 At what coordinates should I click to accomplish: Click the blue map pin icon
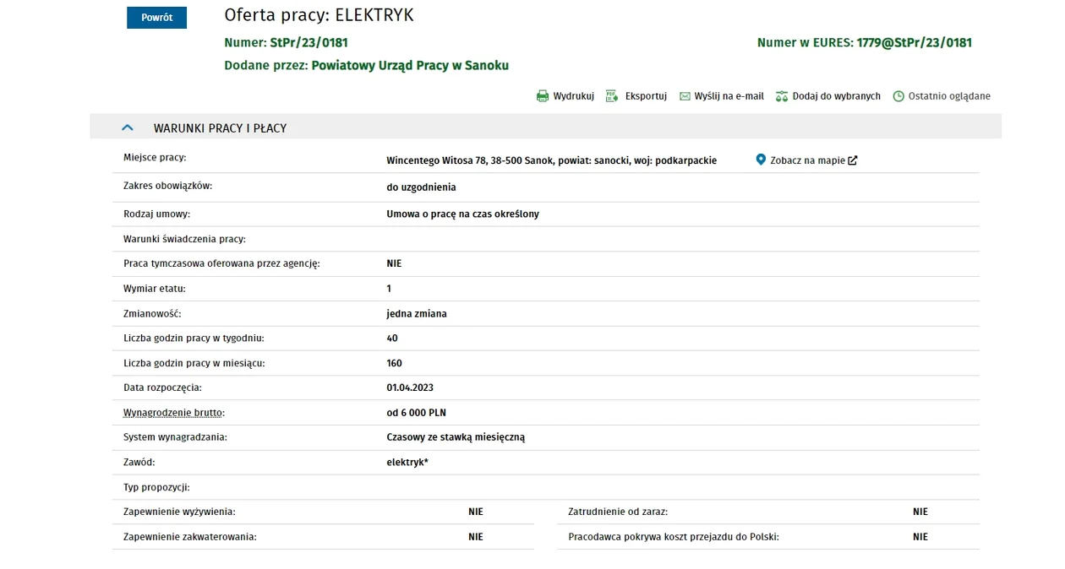click(x=761, y=160)
